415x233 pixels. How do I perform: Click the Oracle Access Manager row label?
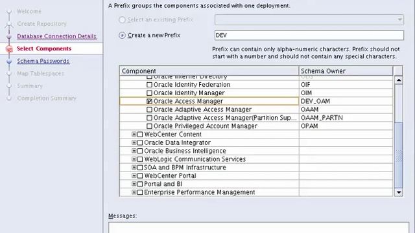(x=188, y=101)
